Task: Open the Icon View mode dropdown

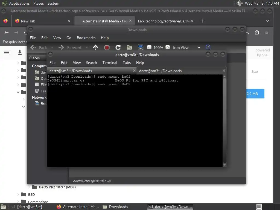Action: pyautogui.click(x=186, y=48)
